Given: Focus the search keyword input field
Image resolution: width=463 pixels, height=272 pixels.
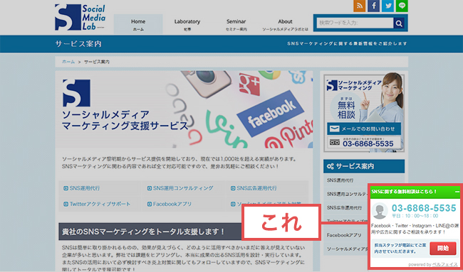Looking at the screenshot, I should pyautogui.click(x=355, y=23).
